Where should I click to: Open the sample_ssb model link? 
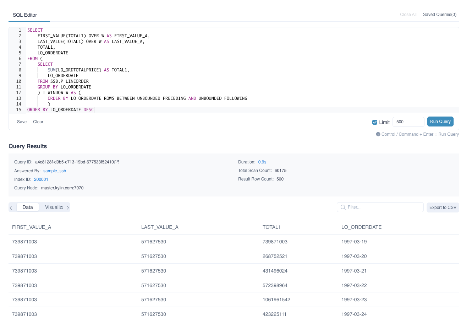[x=55, y=171]
